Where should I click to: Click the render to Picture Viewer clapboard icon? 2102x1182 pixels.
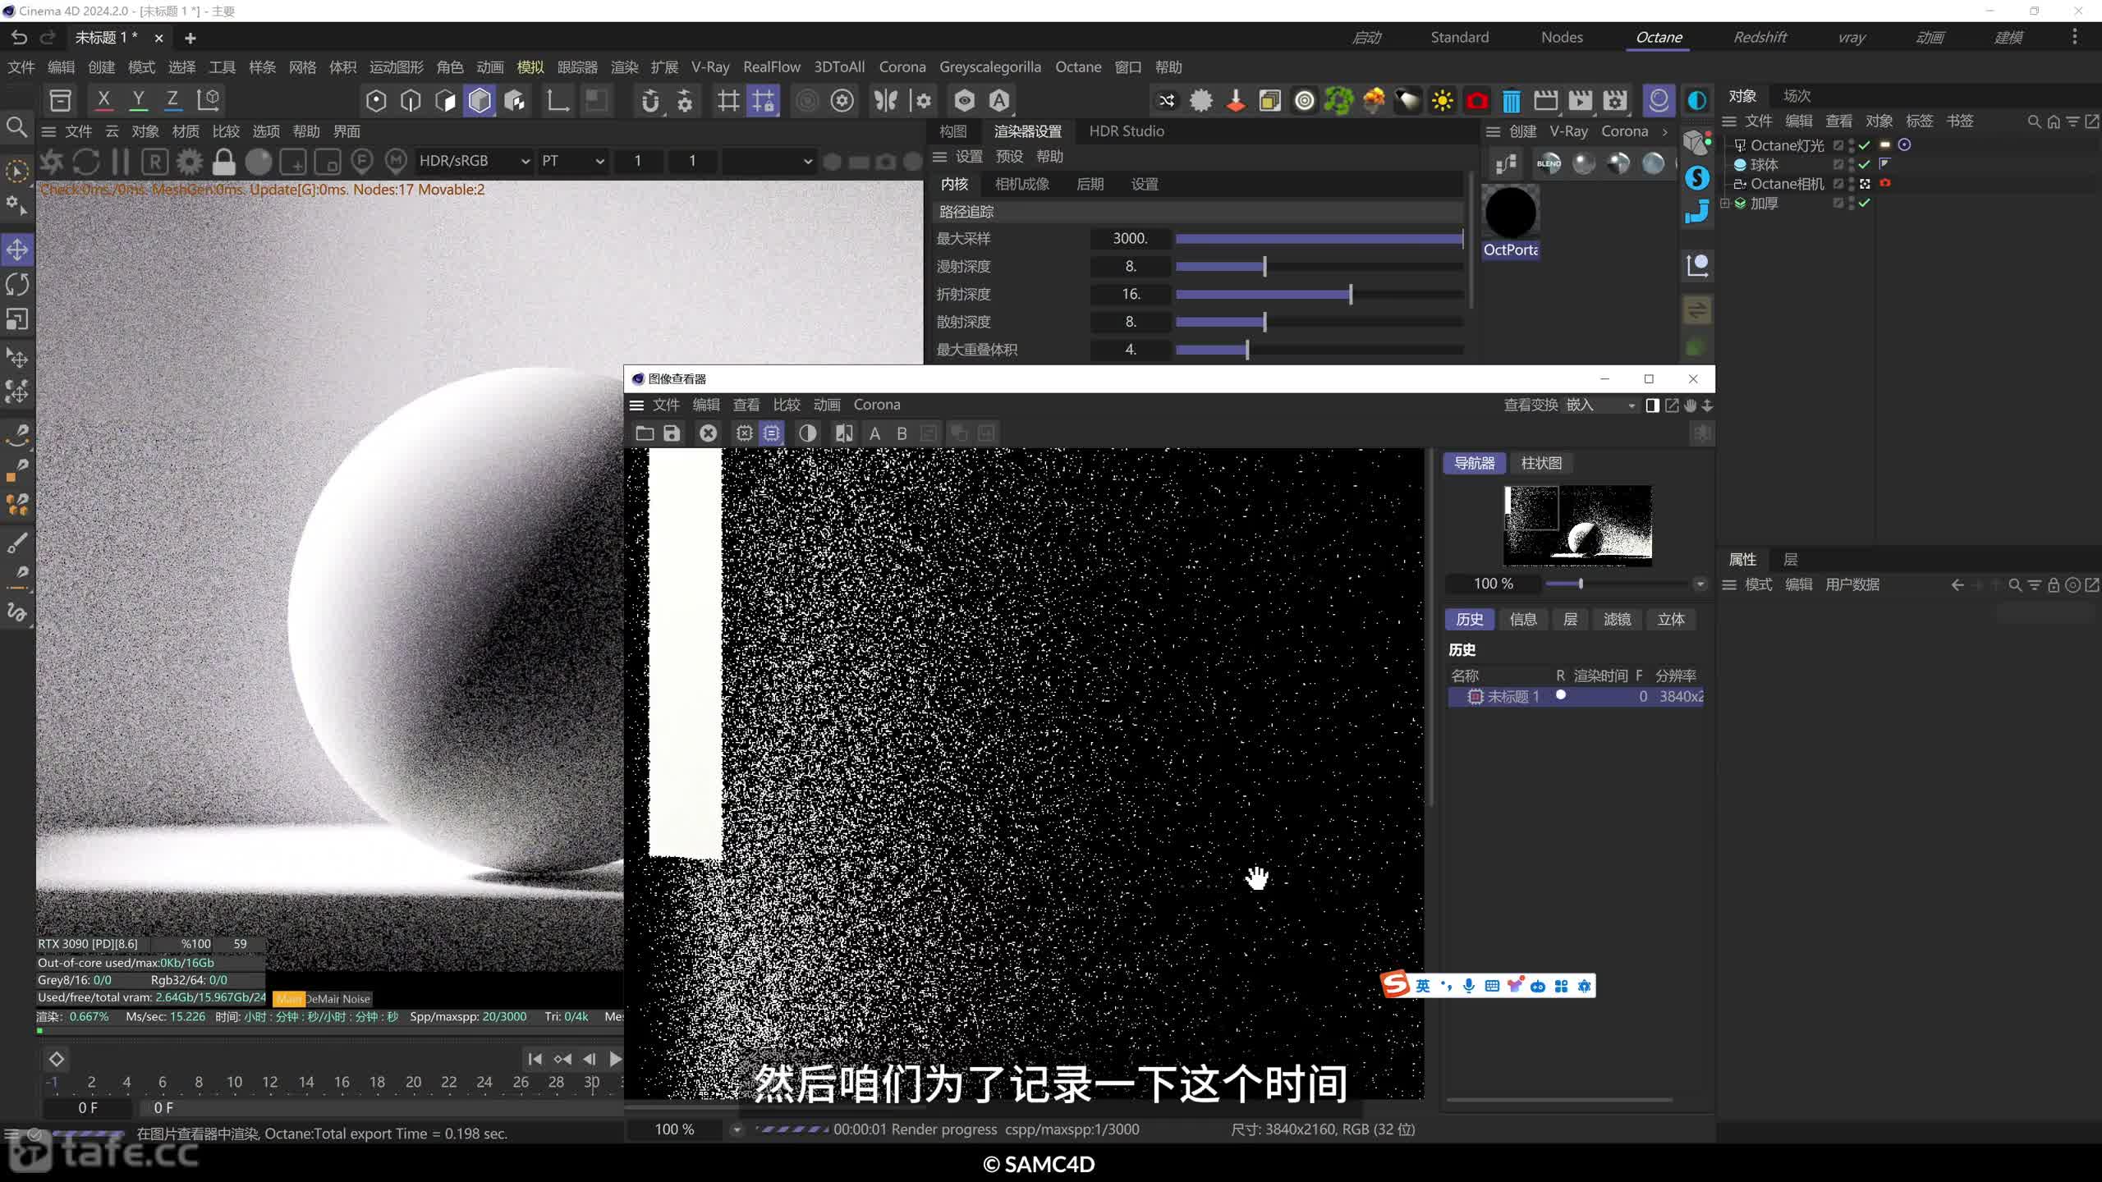point(1580,101)
